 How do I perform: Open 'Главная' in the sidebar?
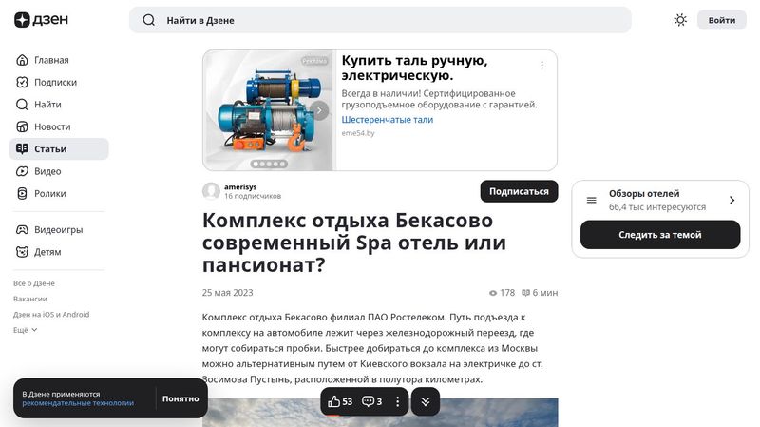click(51, 60)
